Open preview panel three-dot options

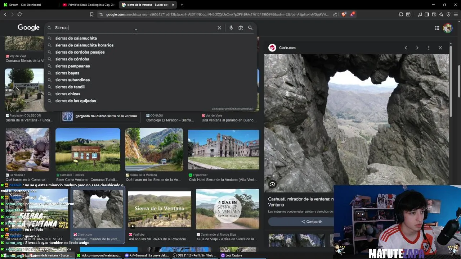(429, 48)
